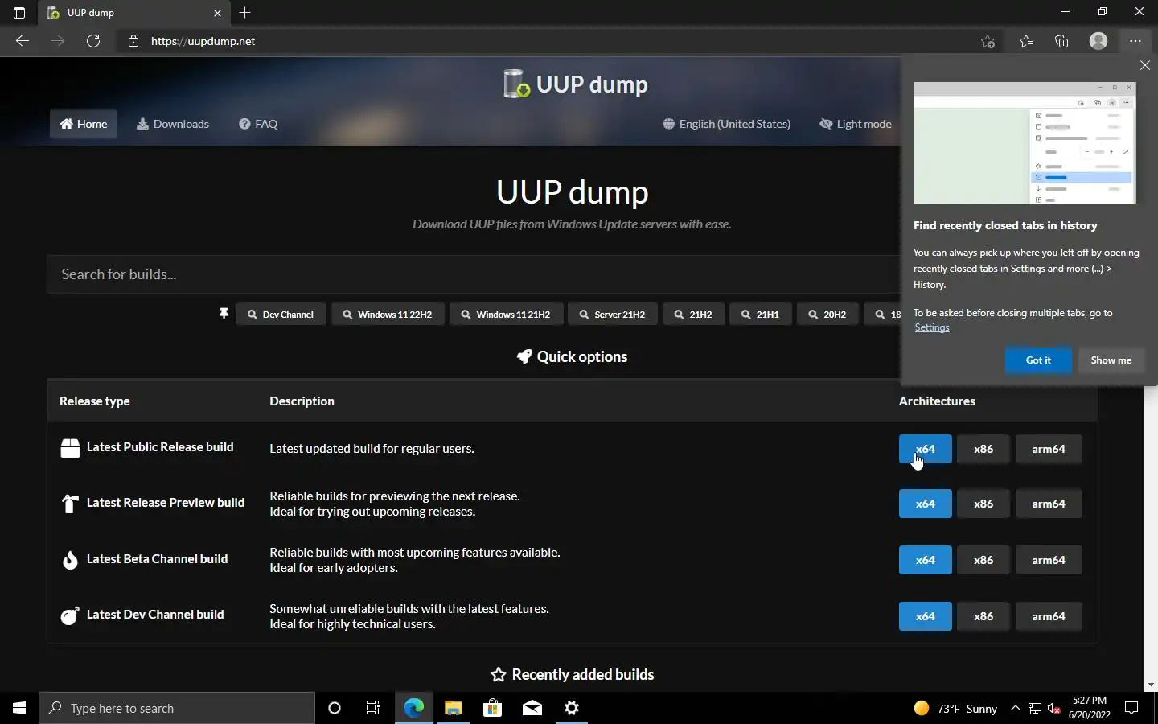This screenshot has width=1158, height=724.
Task: Select the 20H2 quick search chip
Action: click(827, 315)
